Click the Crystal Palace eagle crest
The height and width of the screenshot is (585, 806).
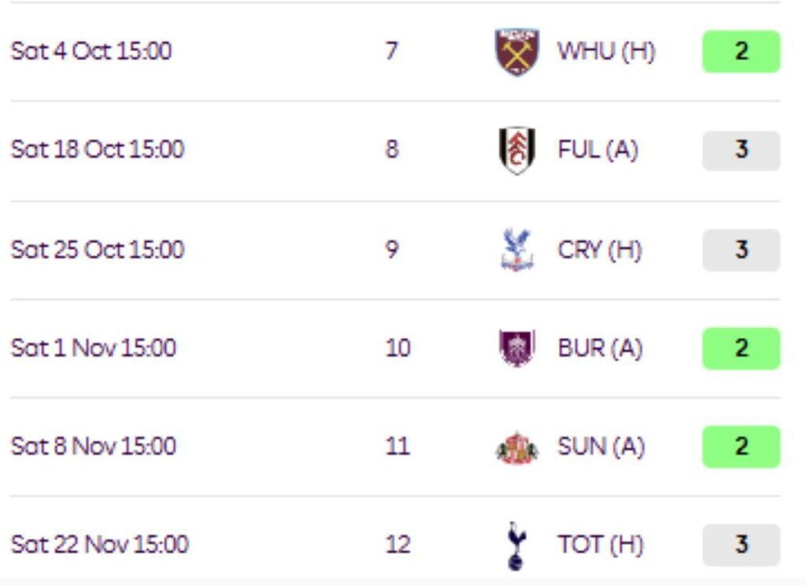(x=516, y=250)
